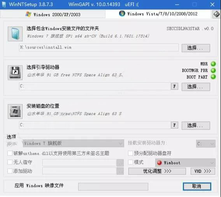Choose the install.wim file with 选择 button
The image size is (221, 197).
(x=196, y=48)
